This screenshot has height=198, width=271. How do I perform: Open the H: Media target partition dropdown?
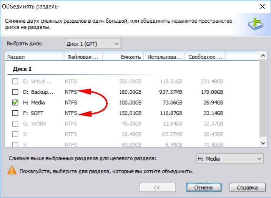click(x=230, y=158)
